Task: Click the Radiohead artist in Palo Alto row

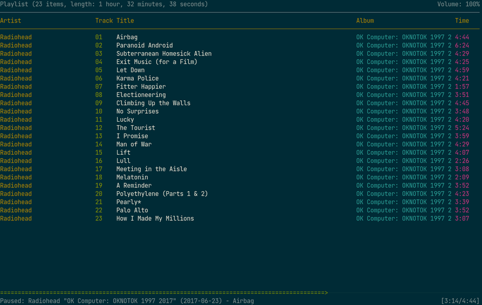Action: click(16, 210)
